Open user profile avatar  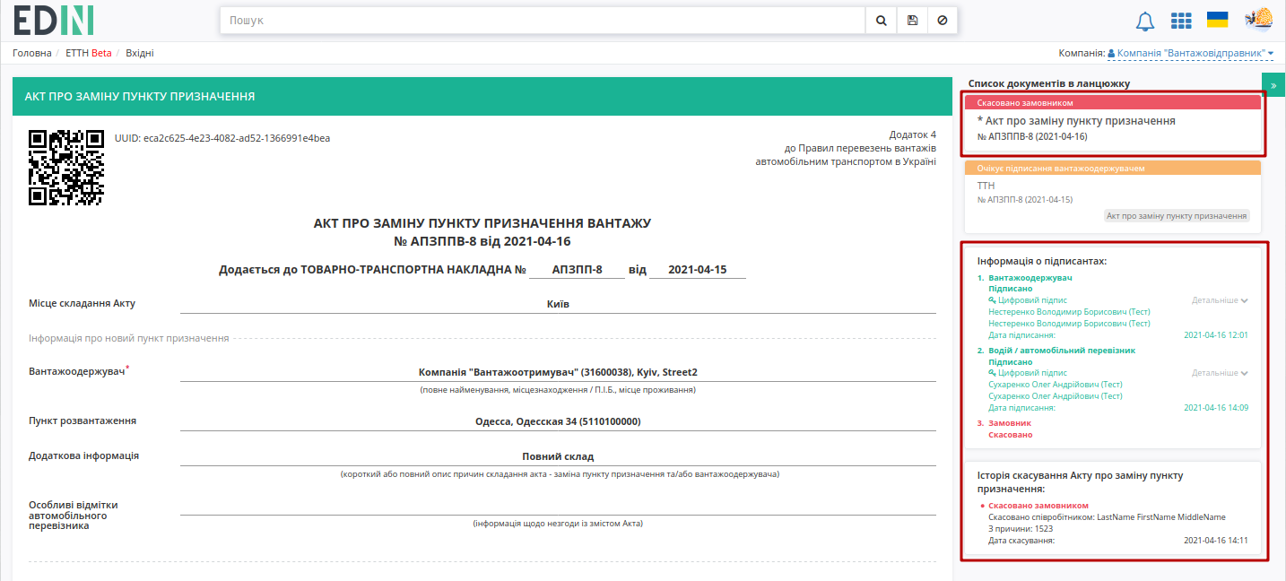tap(1258, 20)
